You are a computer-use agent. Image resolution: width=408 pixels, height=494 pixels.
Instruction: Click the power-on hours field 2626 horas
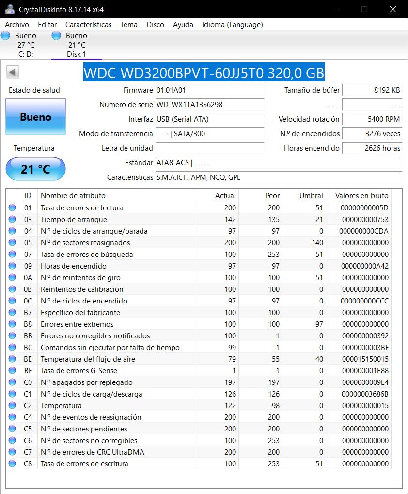coord(372,148)
